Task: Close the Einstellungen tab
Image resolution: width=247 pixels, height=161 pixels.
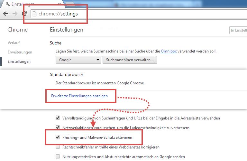Action: coord(59,4)
